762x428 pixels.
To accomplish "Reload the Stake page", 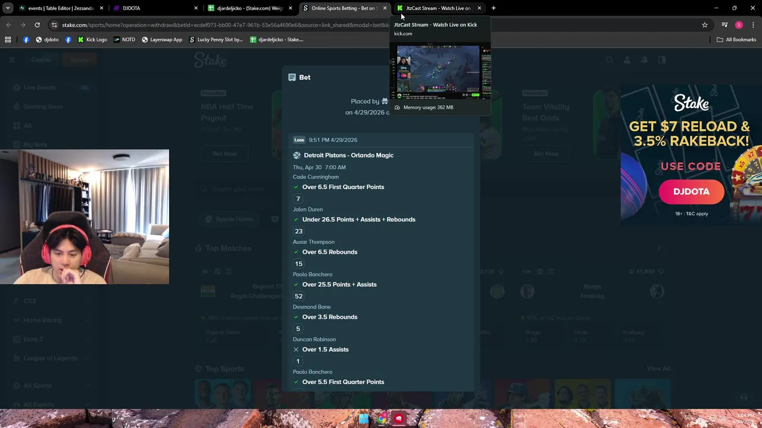I will [37, 25].
